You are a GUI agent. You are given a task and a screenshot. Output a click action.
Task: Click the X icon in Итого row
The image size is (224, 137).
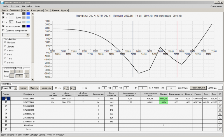click(x=220, y=129)
